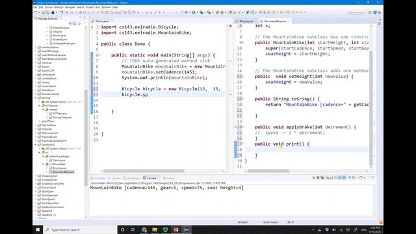Open the Refactor menu

click(x=58, y=7)
